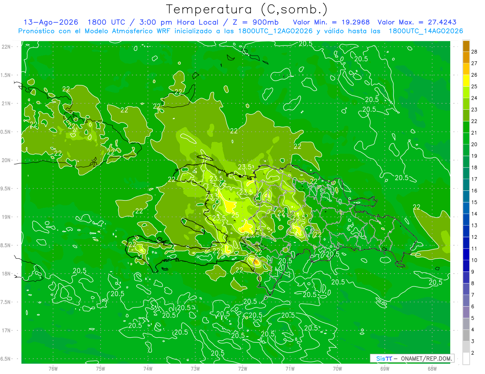
Task: Click latitude axis label "20N"
Action: (6, 160)
